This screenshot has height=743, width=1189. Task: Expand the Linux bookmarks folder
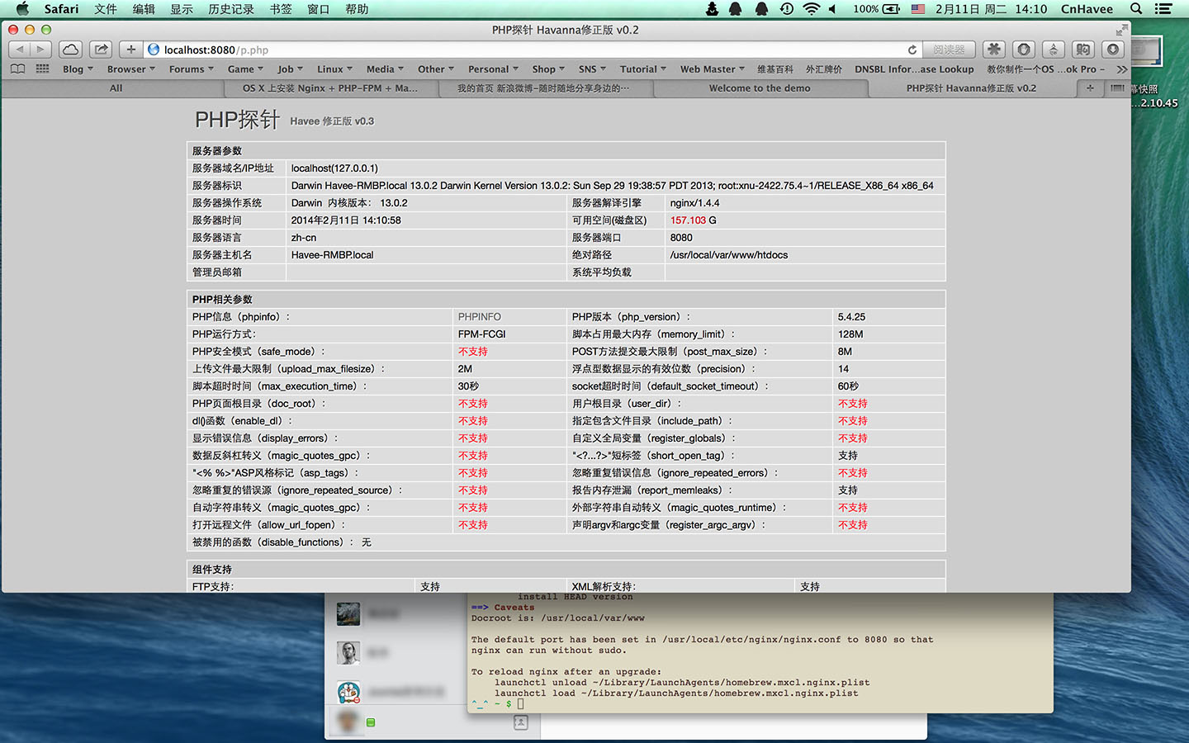(334, 69)
